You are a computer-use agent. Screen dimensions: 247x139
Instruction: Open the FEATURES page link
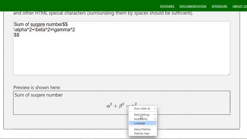tap(167, 6)
